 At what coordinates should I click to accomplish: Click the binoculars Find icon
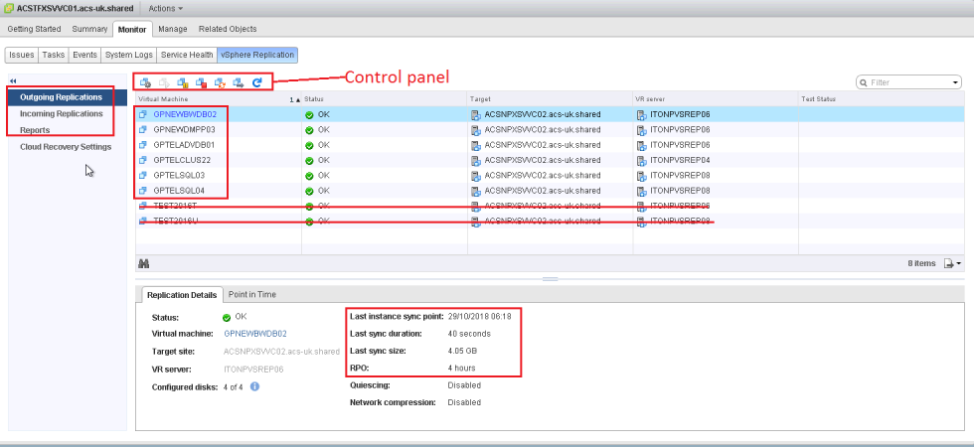pyautogui.click(x=144, y=263)
